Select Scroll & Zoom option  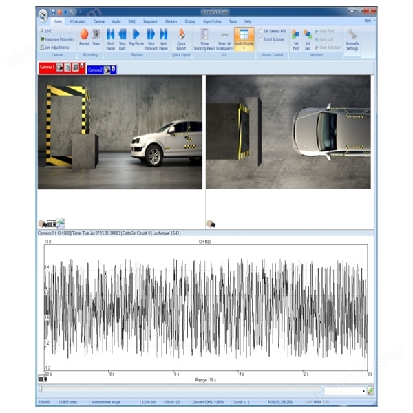click(271, 39)
